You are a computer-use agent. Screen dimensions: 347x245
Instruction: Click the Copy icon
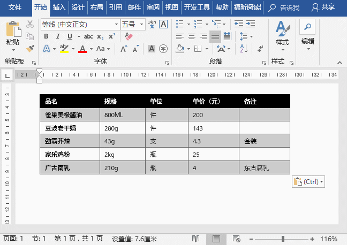30,36
